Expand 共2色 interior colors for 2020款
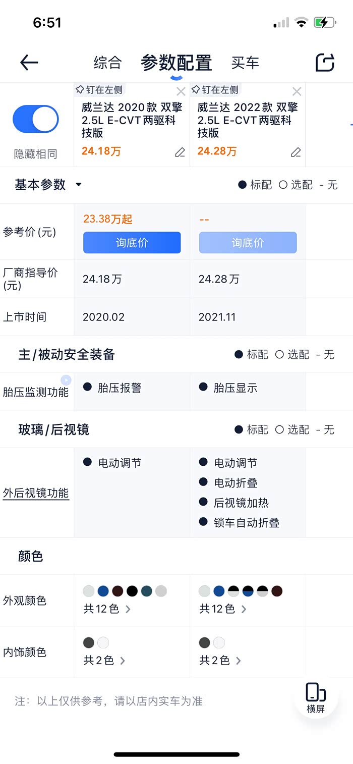The height and width of the screenshot is (764, 353). tap(104, 660)
